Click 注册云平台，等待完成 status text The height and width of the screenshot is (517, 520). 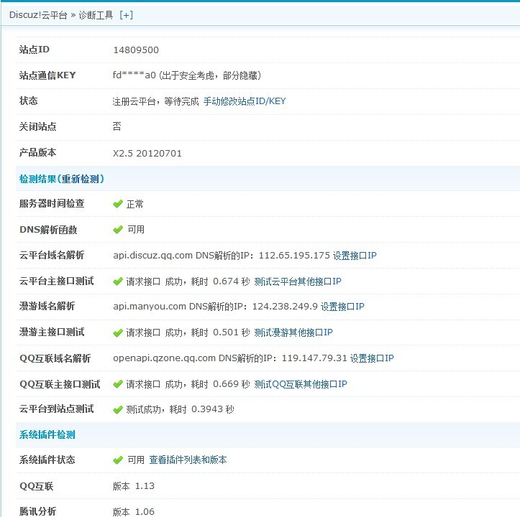coord(155,101)
